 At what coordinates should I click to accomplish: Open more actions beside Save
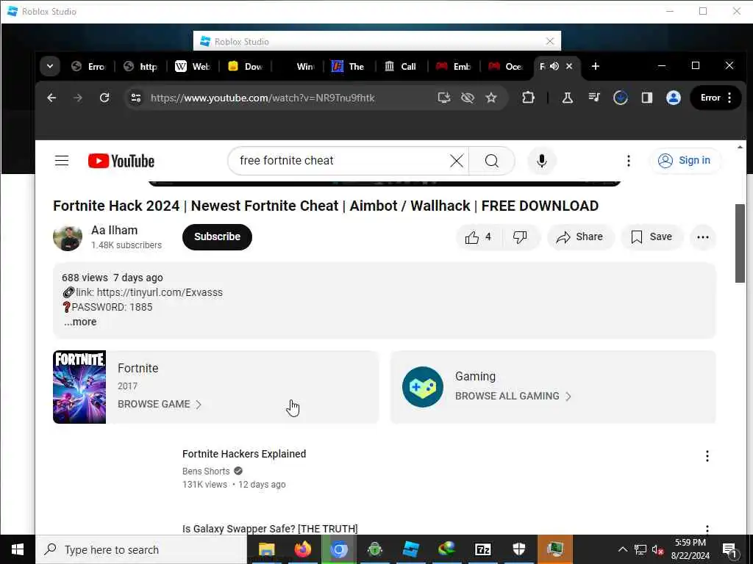[702, 237]
